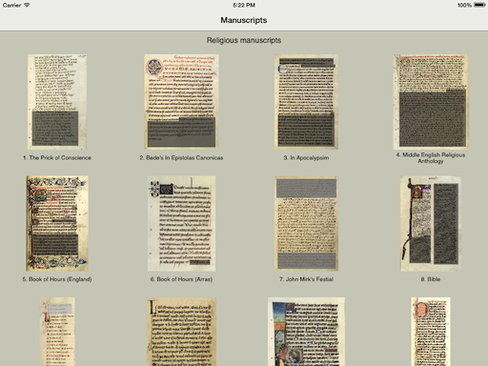Open the Bible manuscript thumbnail
This screenshot has height=366, width=488.
pos(431,223)
